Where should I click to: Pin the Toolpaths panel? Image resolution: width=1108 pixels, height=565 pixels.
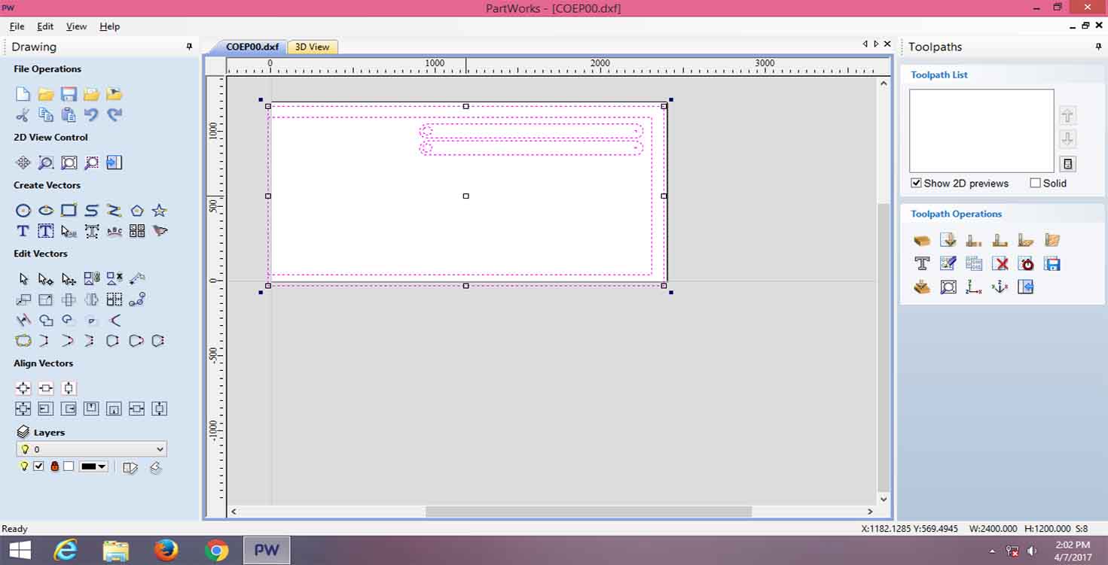click(x=1098, y=47)
